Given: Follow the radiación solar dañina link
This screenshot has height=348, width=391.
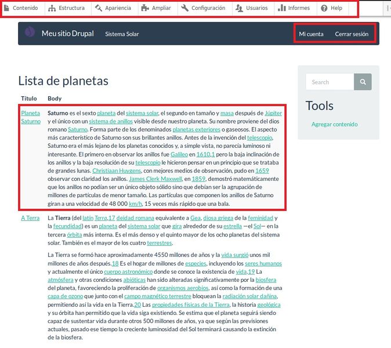Looking at the screenshot, I should coord(249,296).
